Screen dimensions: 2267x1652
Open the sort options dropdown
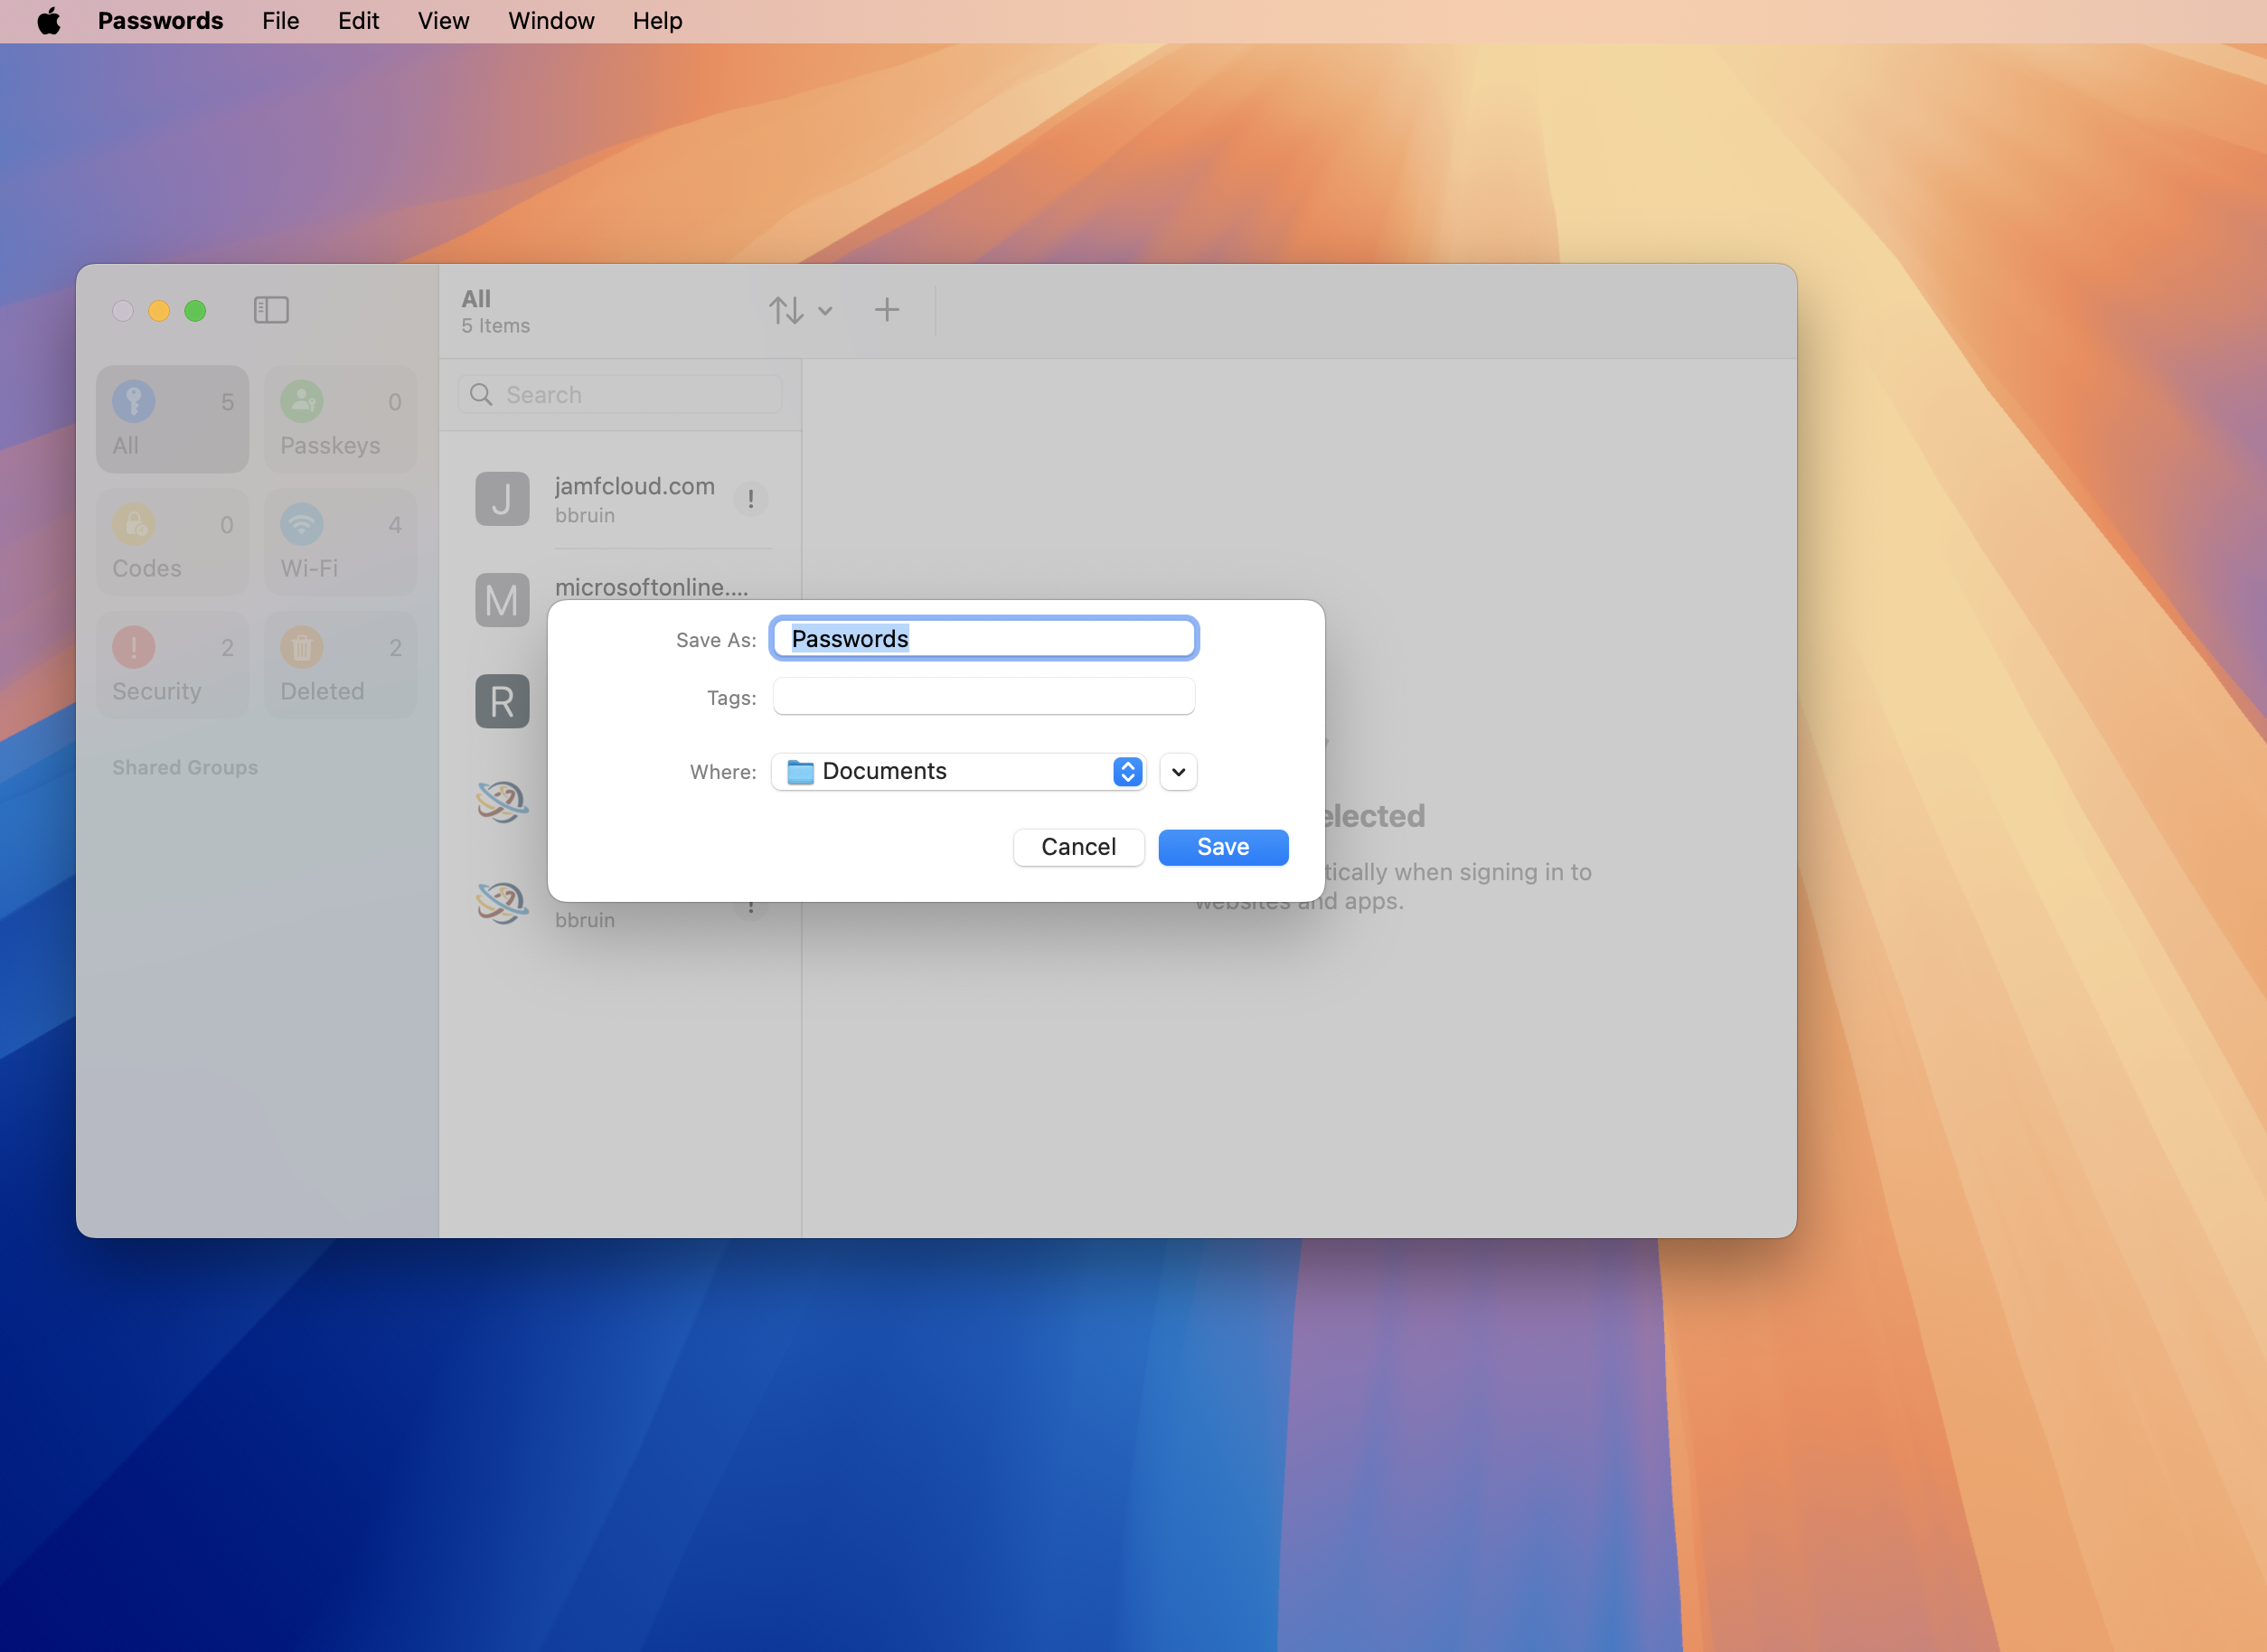(x=800, y=310)
